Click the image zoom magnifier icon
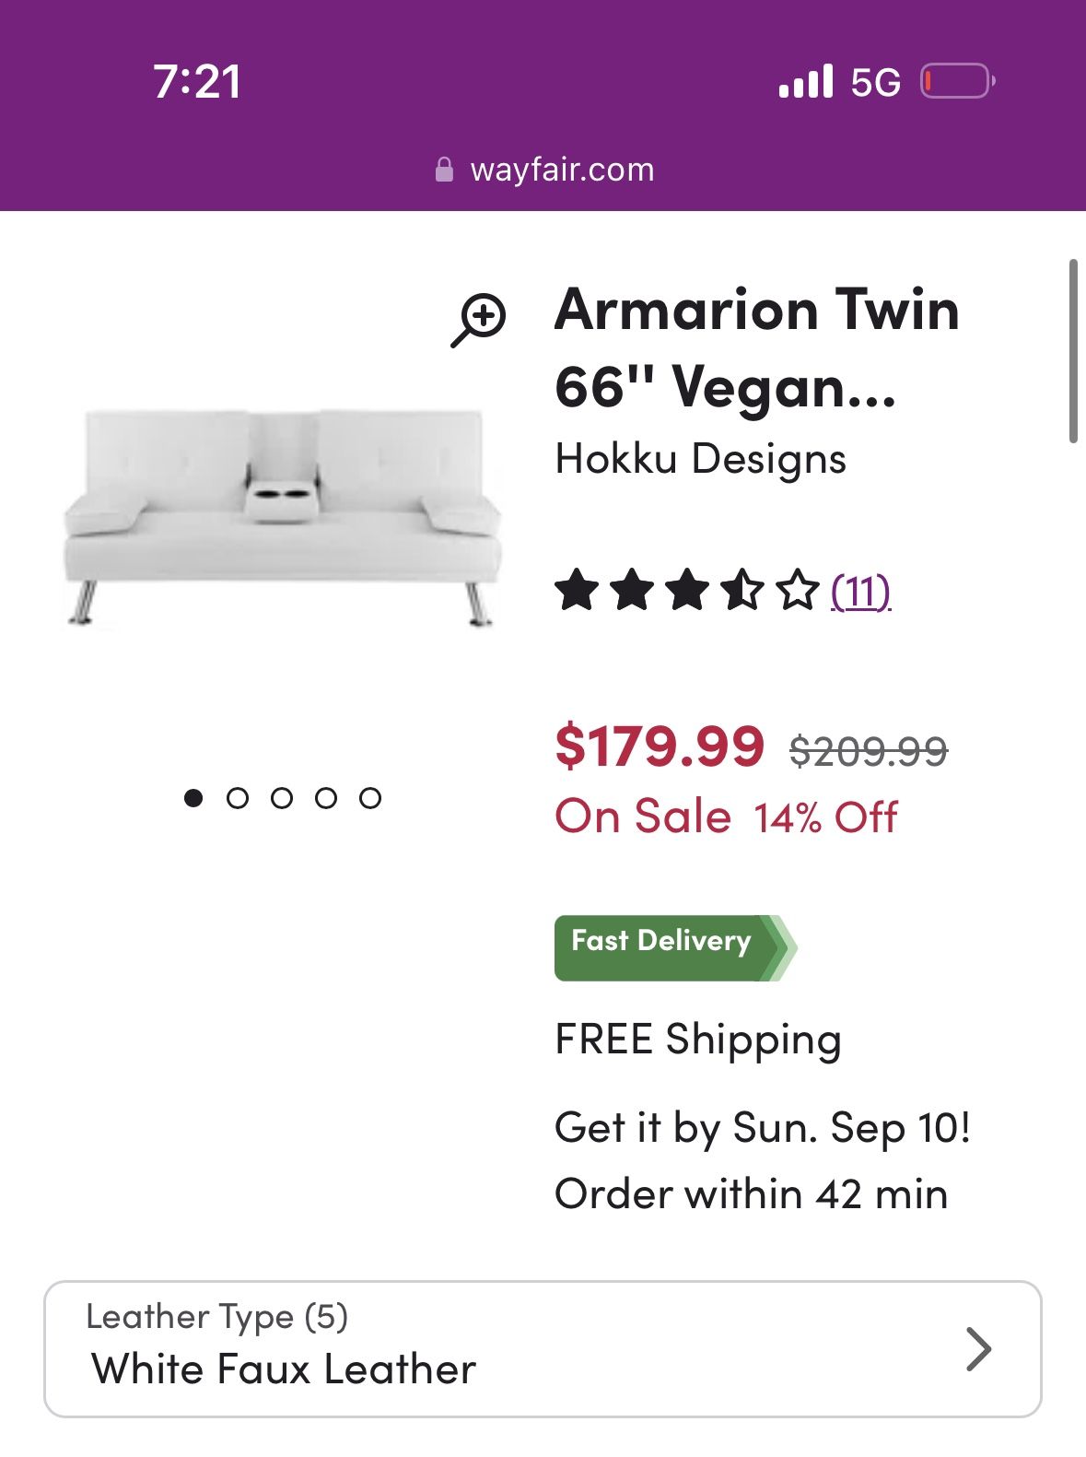1086x1457 pixels. click(478, 317)
